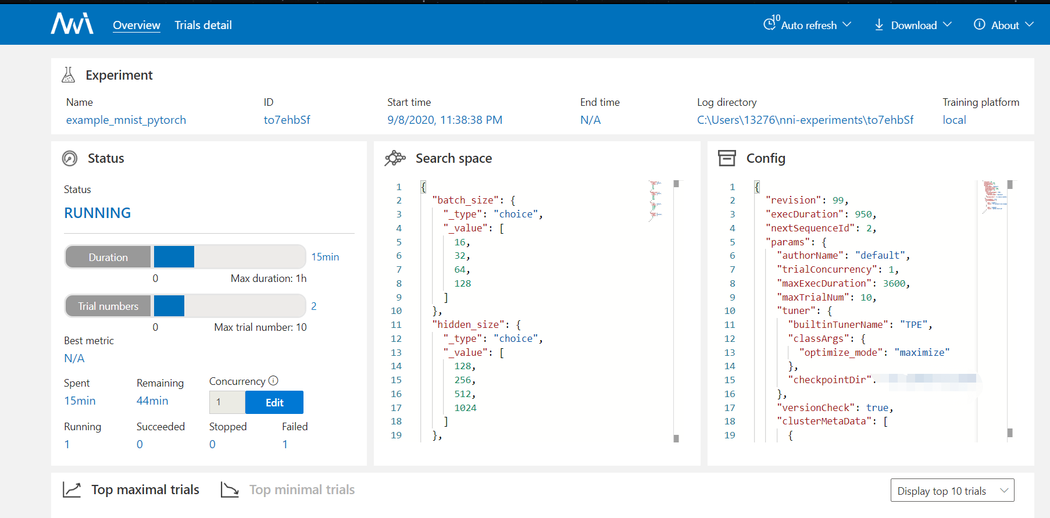Click the RUNNING status text

[x=97, y=213]
